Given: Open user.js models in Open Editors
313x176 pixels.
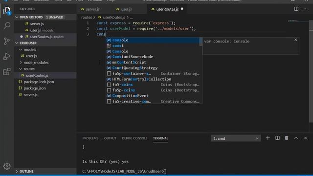Looking at the screenshot, I should (45, 30).
